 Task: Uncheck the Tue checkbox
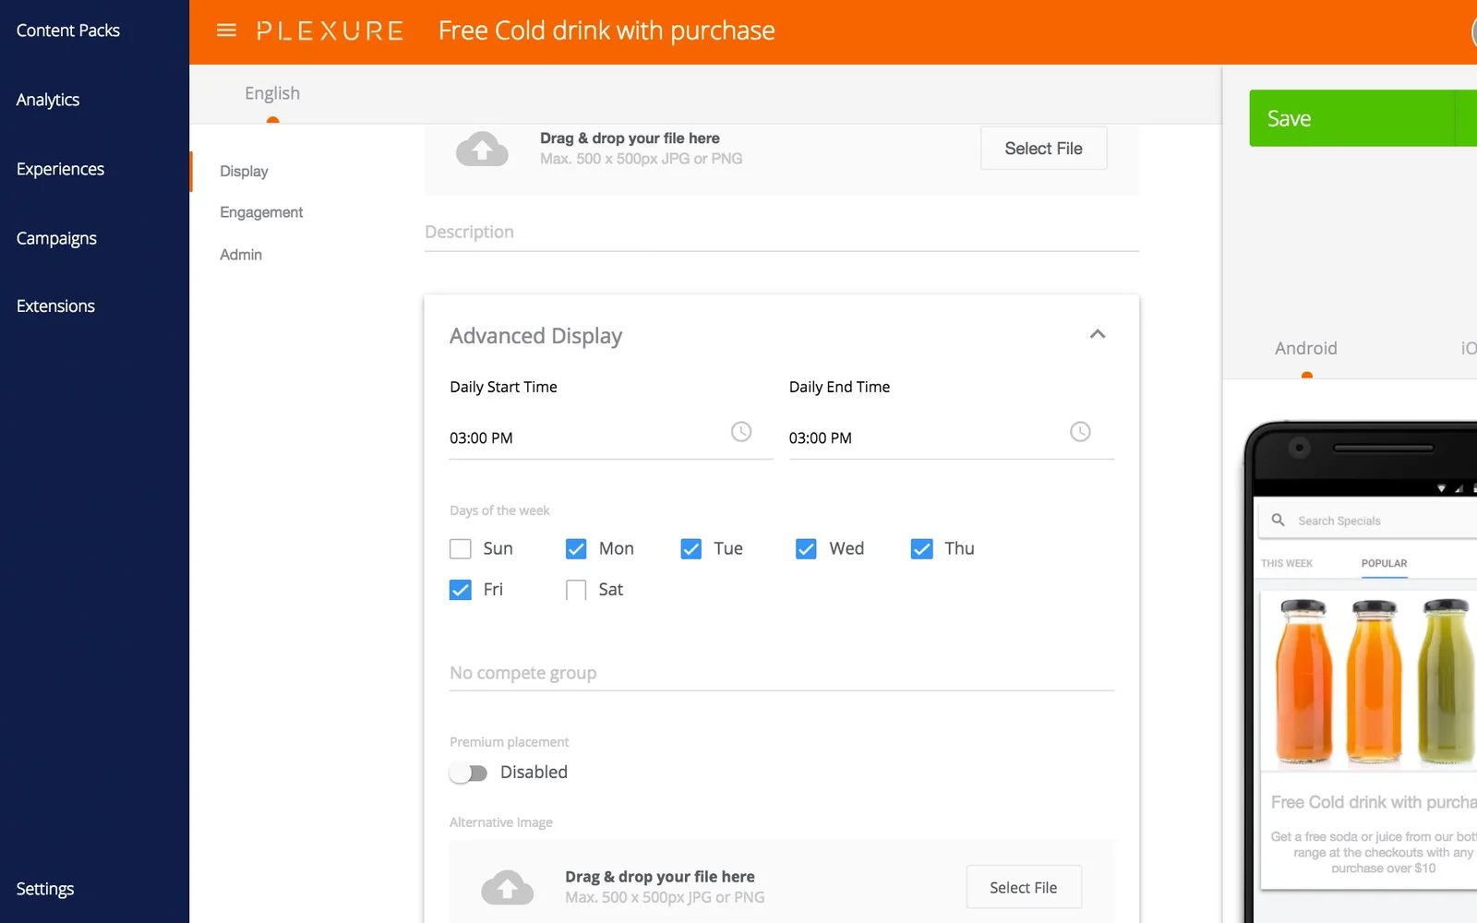691,549
